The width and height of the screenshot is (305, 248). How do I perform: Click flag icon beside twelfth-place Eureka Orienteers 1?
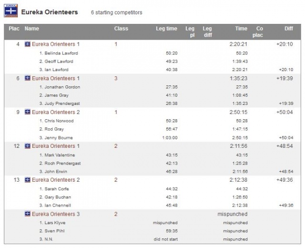[x=28, y=146]
